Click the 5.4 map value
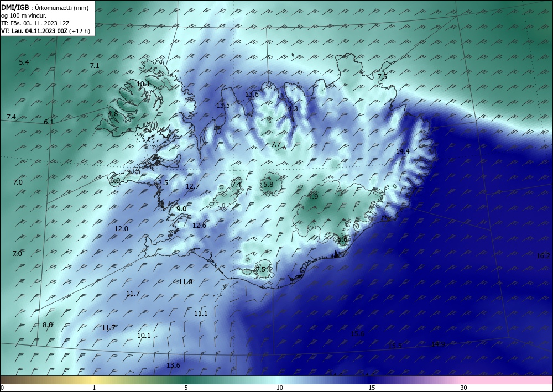The image size is (553, 392). [x=24, y=62]
